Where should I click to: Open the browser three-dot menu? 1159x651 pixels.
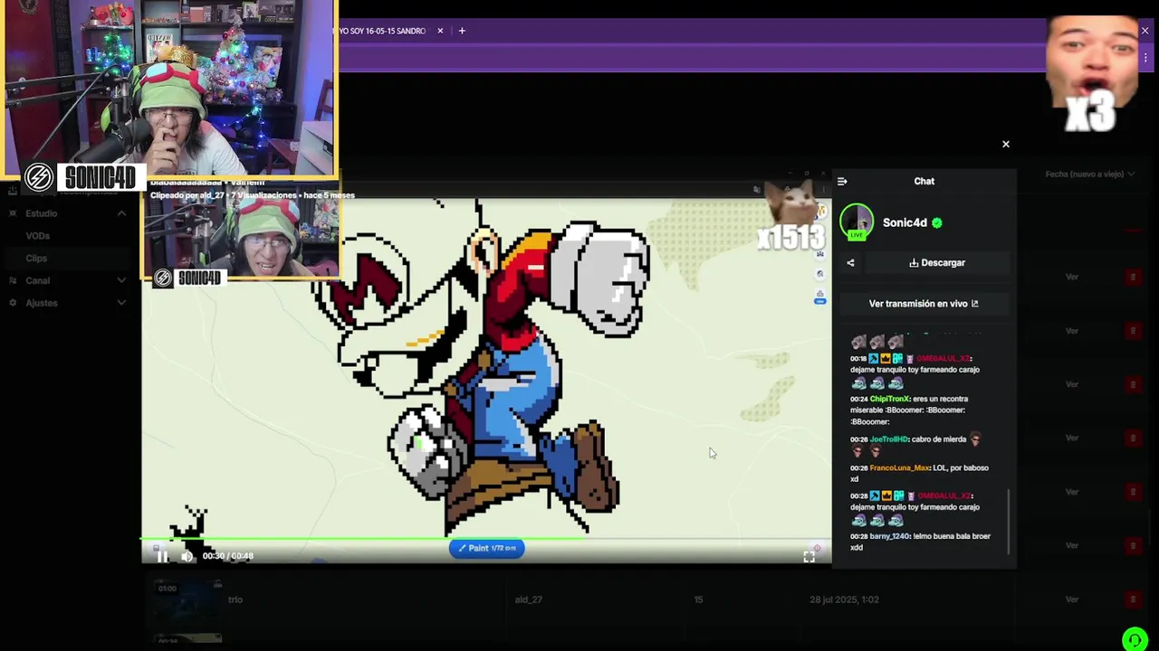coord(1145,57)
